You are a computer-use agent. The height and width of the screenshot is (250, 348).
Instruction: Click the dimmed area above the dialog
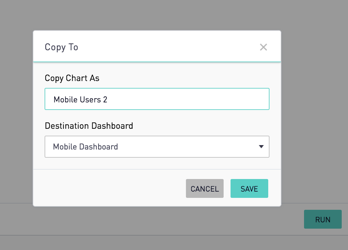pyautogui.click(x=157, y=14)
